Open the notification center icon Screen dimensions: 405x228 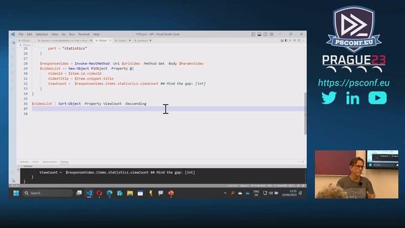[301, 193]
